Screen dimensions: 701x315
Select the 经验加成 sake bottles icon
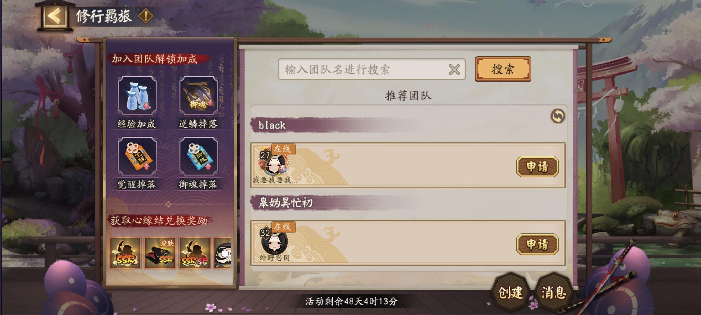coord(137,96)
